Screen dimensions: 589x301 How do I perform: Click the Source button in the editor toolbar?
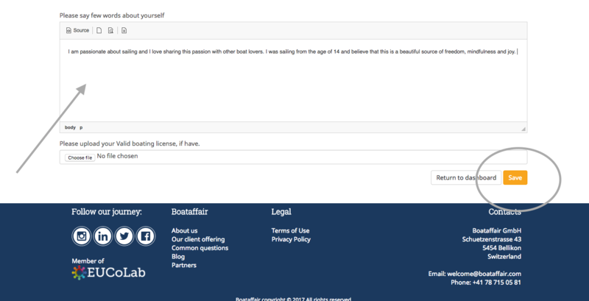[x=77, y=30]
